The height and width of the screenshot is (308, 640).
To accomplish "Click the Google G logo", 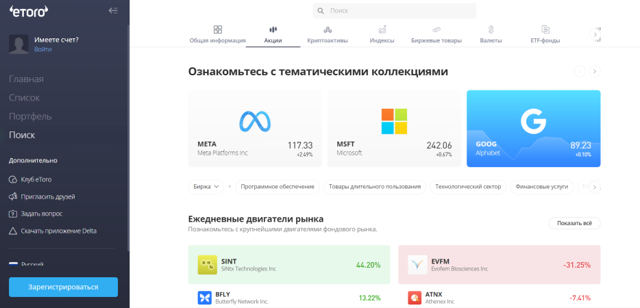I will pos(534,121).
